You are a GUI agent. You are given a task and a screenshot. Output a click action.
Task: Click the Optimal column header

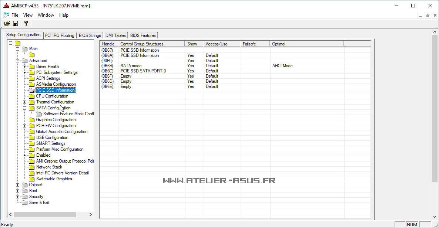279,44
